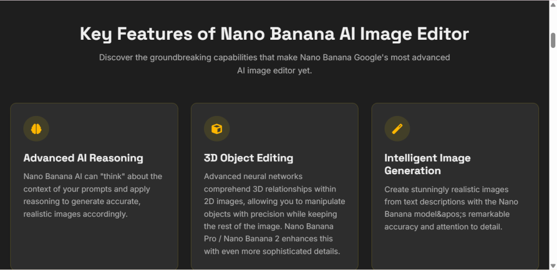The image size is (557, 270).
Task: Click the 3D Object Editing description paragraph
Action: tap(274, 214)
